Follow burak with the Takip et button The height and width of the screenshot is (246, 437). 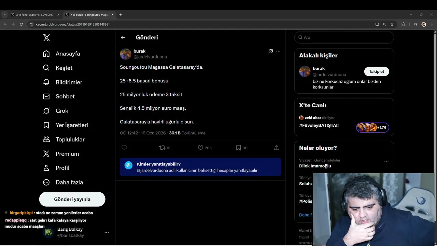pyautogui.click(x=377, y=71)
